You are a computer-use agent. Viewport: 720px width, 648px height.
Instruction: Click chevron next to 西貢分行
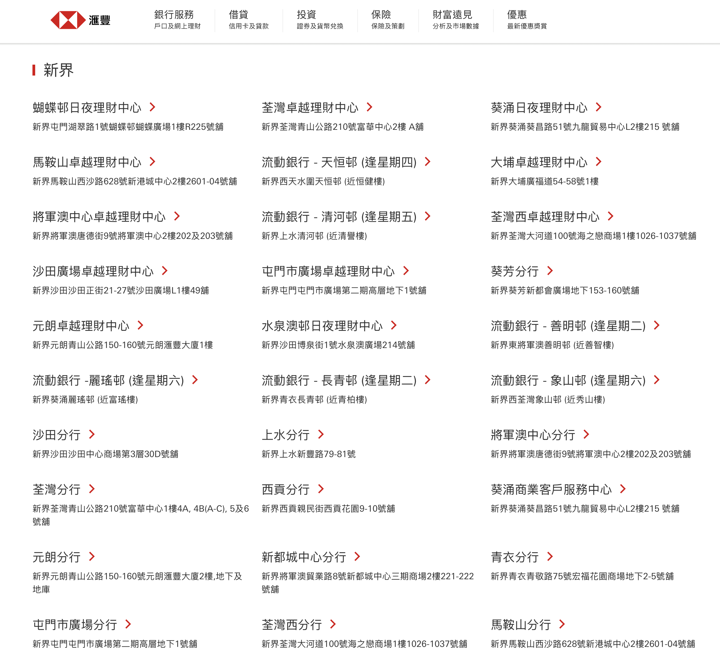point(321,489)
